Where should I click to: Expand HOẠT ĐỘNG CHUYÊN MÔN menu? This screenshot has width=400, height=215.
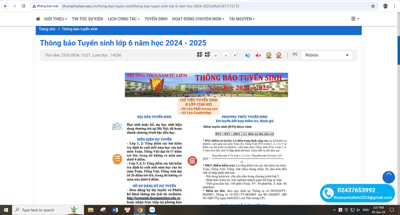point(198,19)
